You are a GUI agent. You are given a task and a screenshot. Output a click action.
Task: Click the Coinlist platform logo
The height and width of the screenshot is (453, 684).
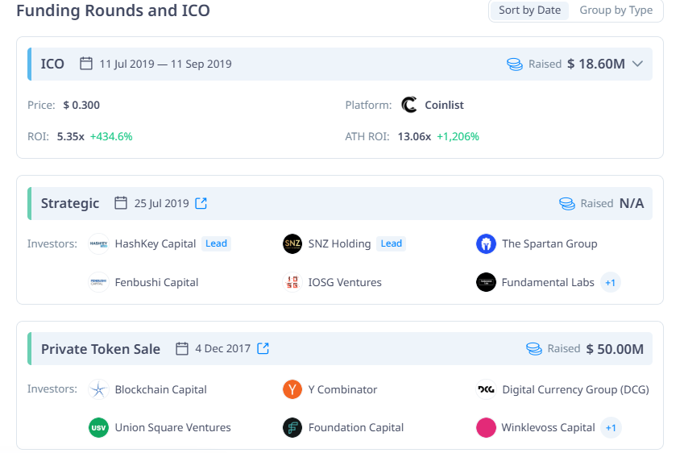[409, 105]
